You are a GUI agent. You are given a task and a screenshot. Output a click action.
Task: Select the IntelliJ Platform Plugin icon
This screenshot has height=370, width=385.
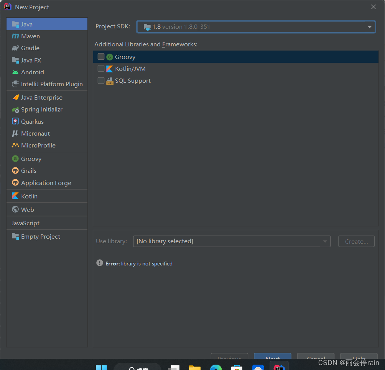(x=15, y=84)
